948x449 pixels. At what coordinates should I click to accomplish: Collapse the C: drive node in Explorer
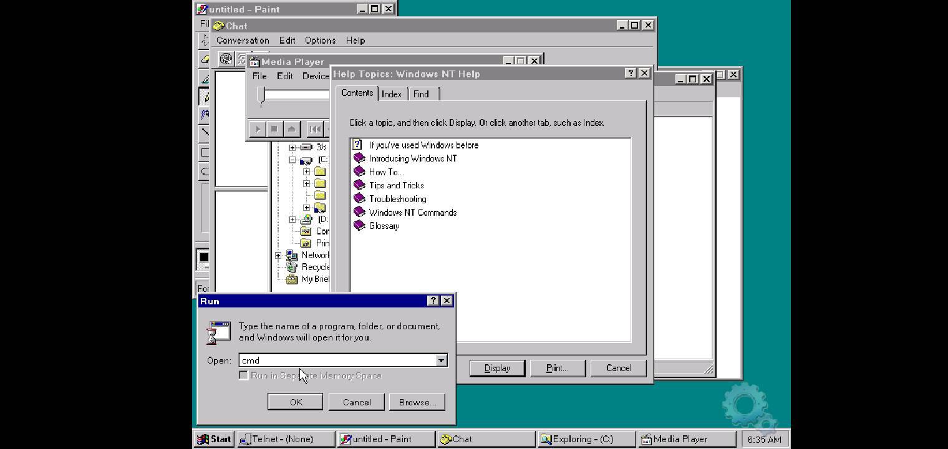(x=292, y=160)
